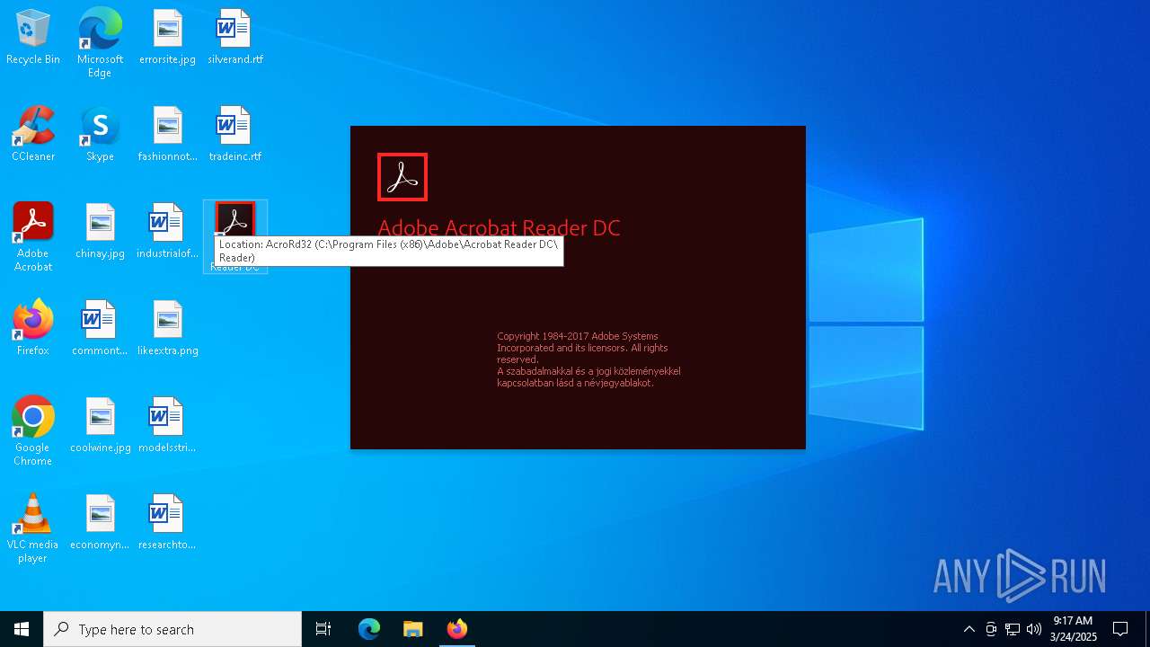Screen dimensions: 1150x647
Task: Select the chinay.jpg image icon
Action: click(x=100, y=232)
